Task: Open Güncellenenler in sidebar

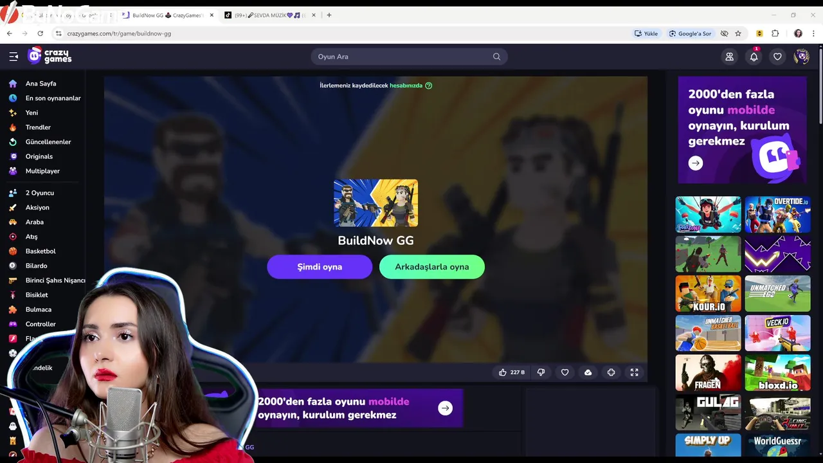Action: click(48, 142)
